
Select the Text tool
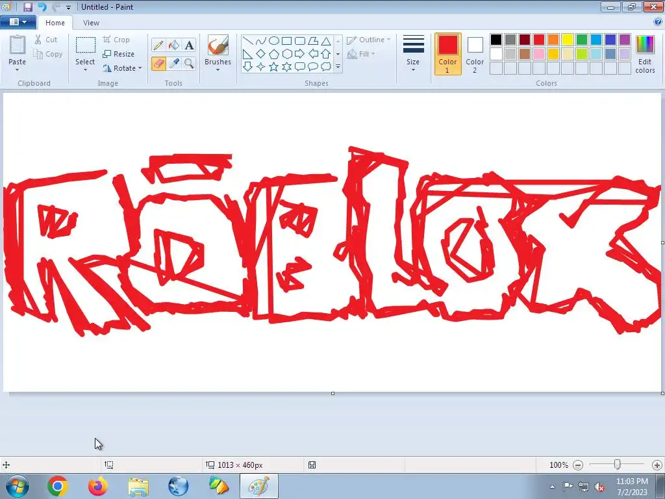point(189,45)
